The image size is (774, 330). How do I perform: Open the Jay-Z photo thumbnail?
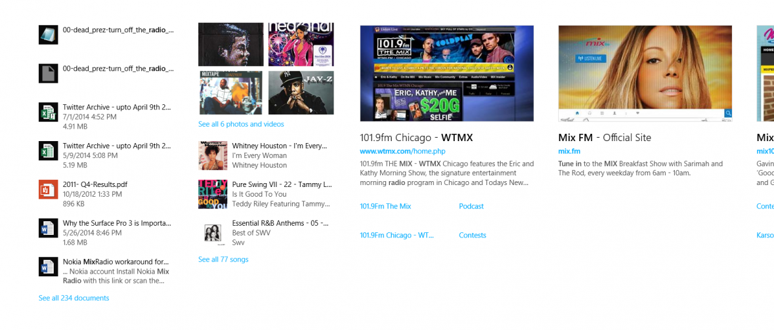coord(301,93)
